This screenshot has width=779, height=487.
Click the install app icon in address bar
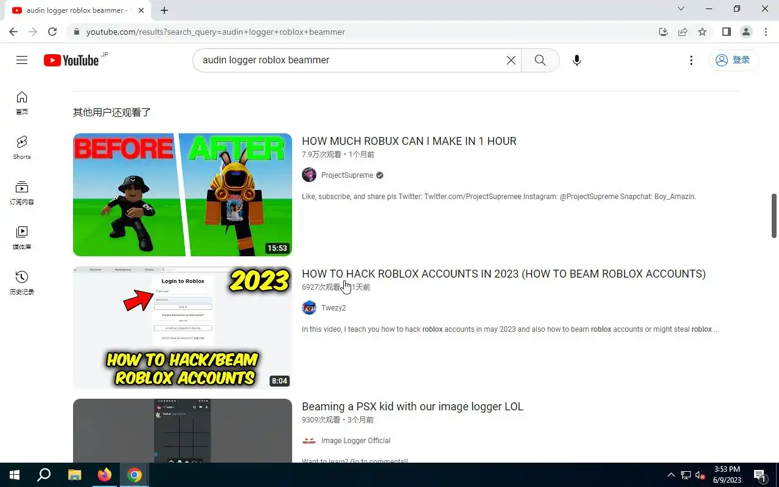click(x=663, y=32)
